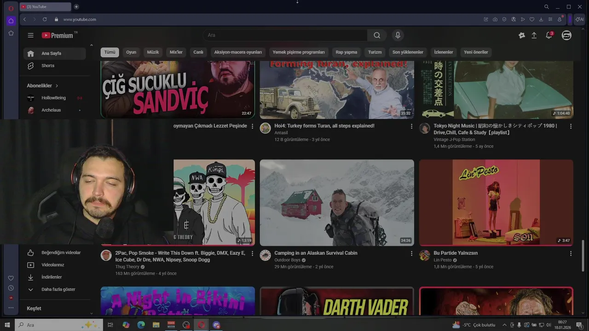Click Opera sidebar home icon

point(11,21)
